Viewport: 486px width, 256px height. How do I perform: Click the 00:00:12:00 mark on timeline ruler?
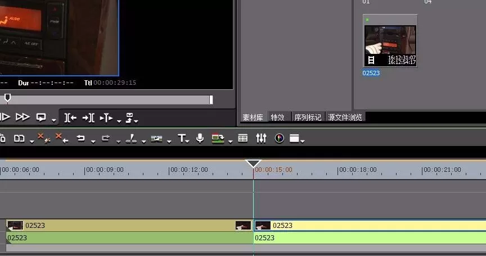tap(188, 170)
